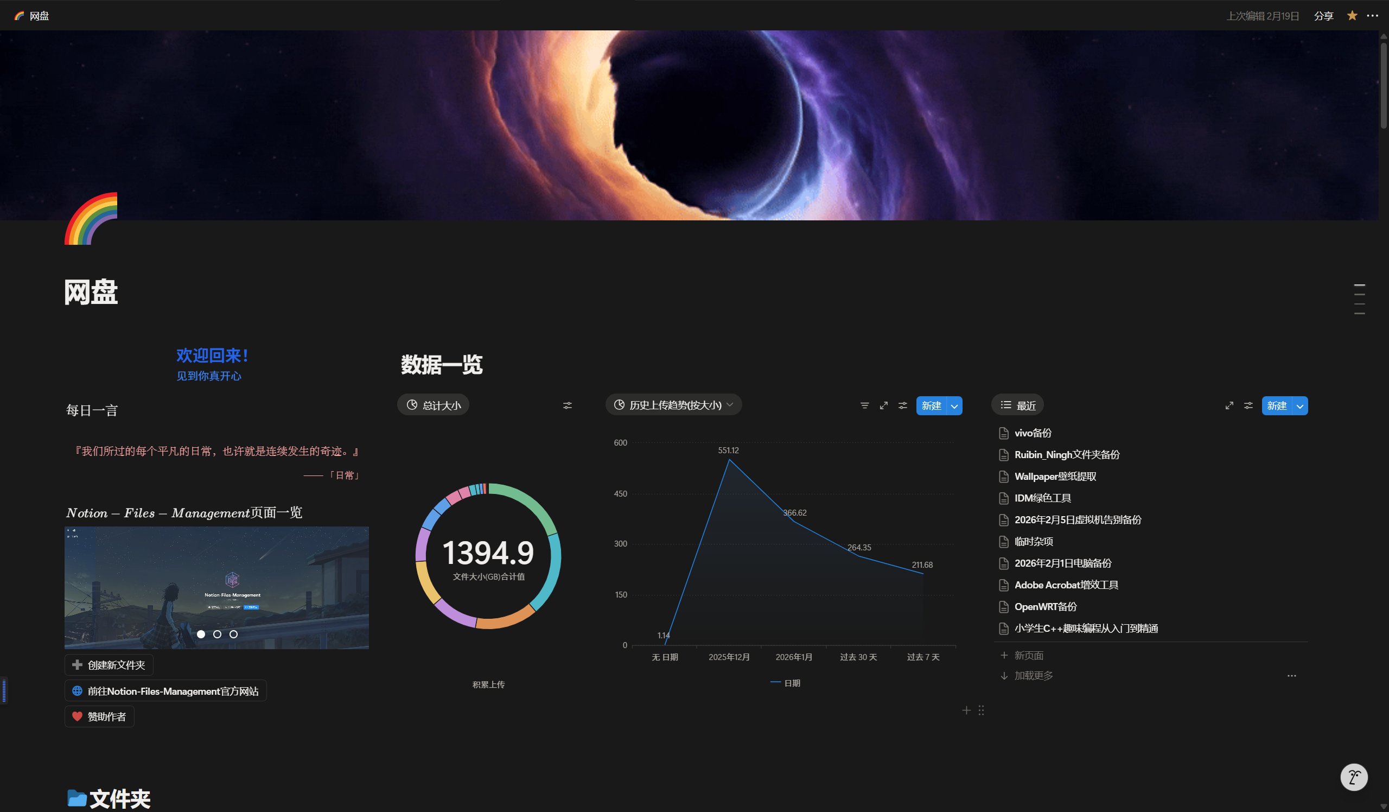1389x812 pixels.
Task: Select the 总计大小 view tab
Action: [433, 405]
